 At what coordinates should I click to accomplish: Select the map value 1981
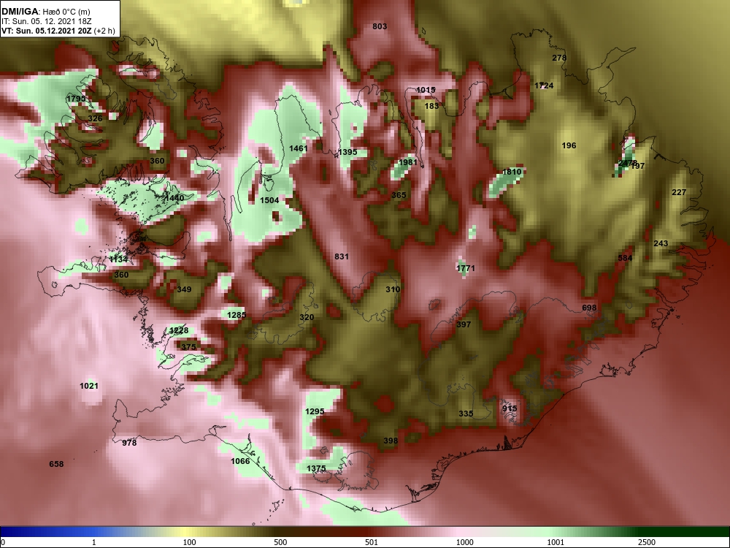click(408, 162)
